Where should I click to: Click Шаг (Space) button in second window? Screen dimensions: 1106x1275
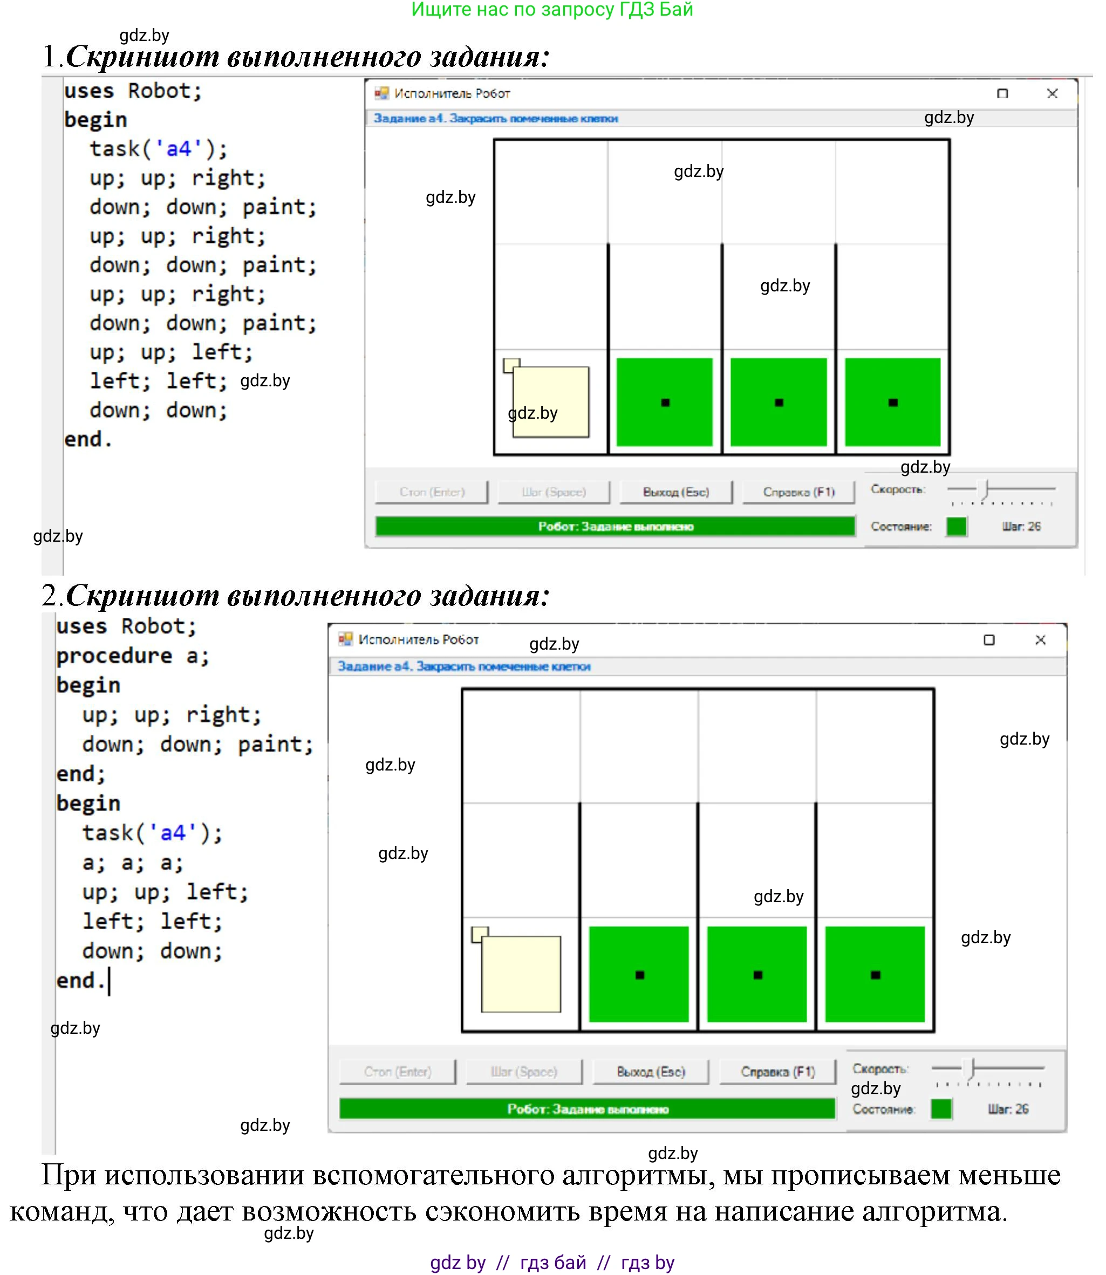tap(523, 1072)
